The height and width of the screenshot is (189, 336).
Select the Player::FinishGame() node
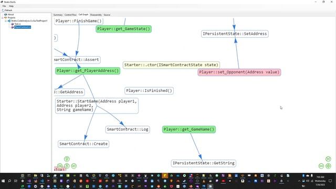click(x=78, y=21)
